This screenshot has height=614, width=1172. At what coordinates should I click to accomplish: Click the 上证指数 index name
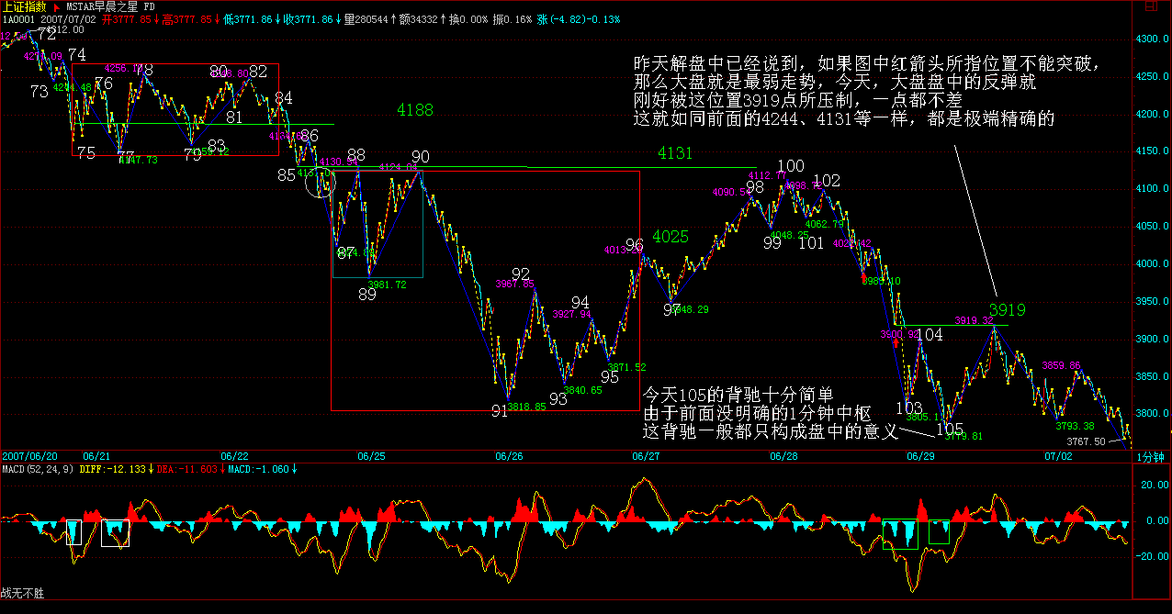[23, 6]
